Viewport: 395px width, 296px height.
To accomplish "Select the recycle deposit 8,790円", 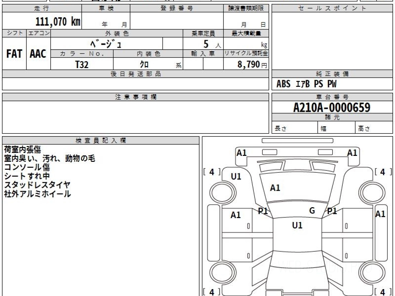I will 252,64.
